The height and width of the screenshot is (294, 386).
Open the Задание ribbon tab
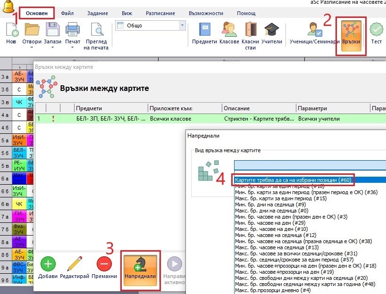(98, 13)
